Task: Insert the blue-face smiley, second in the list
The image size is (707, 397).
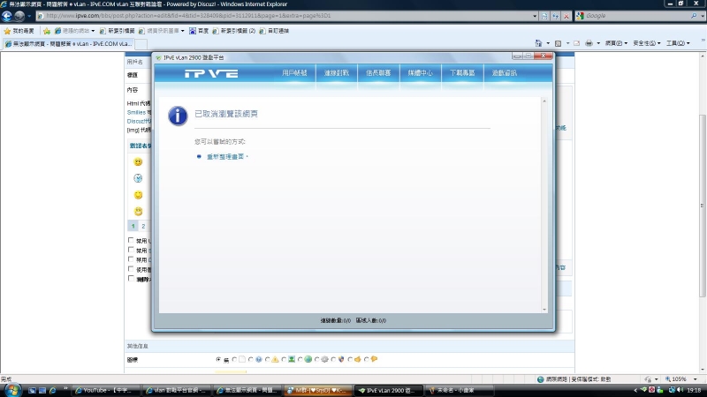Action: pos(138,178)
